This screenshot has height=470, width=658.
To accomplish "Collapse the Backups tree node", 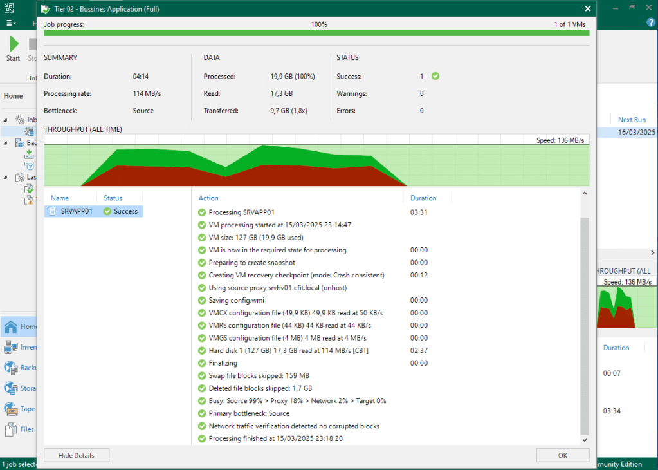I will pyautogui.click(x=6, y=143).
